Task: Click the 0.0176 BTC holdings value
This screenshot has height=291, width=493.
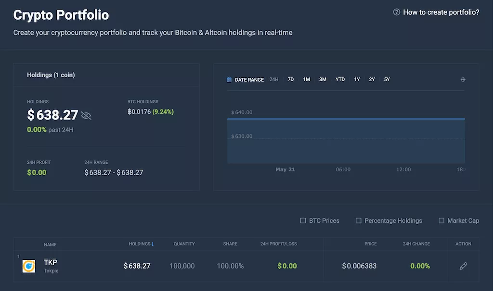Action: (139, 111)
